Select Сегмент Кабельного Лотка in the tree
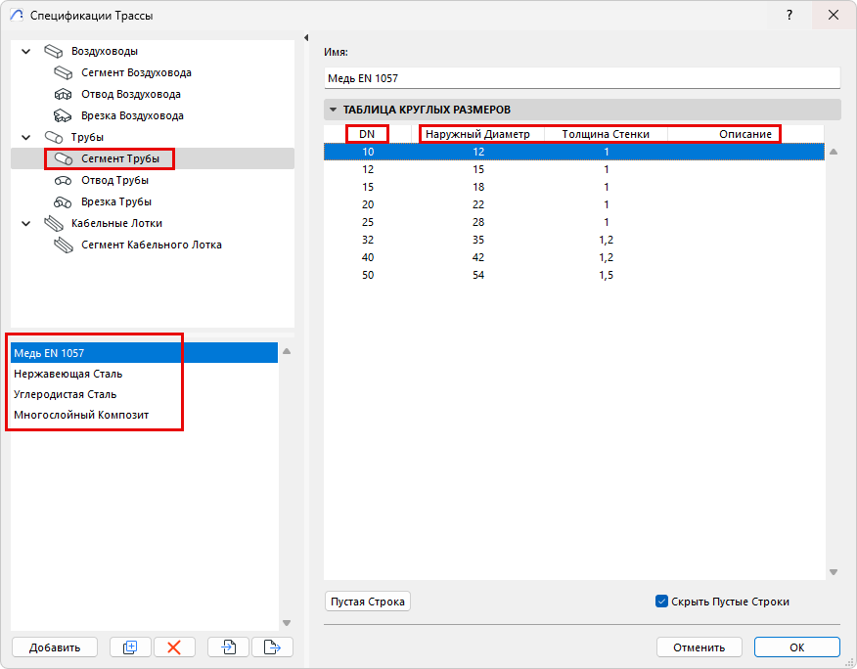 [152, 245]
